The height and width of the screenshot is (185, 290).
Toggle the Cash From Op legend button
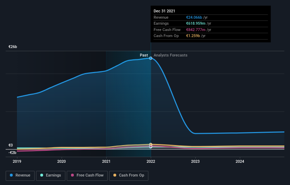129,175
